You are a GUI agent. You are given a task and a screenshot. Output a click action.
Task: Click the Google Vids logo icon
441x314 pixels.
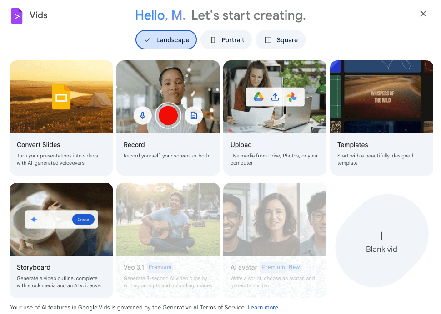point(17,16)
